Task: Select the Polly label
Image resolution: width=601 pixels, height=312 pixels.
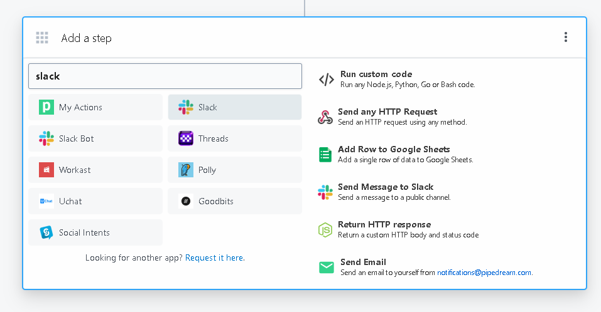Action: click(x=207, y=170)
